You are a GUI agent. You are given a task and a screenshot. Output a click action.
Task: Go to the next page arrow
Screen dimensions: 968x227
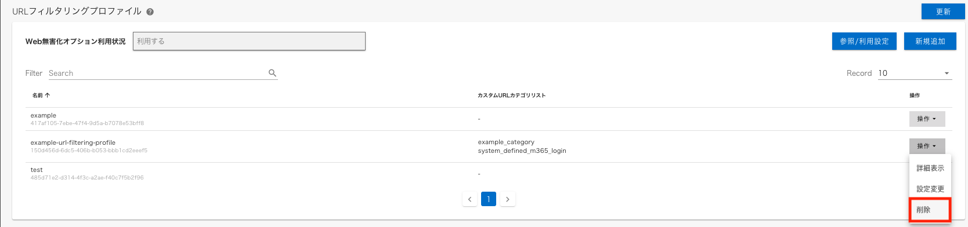pyautogui.click(x=508, y=199)
